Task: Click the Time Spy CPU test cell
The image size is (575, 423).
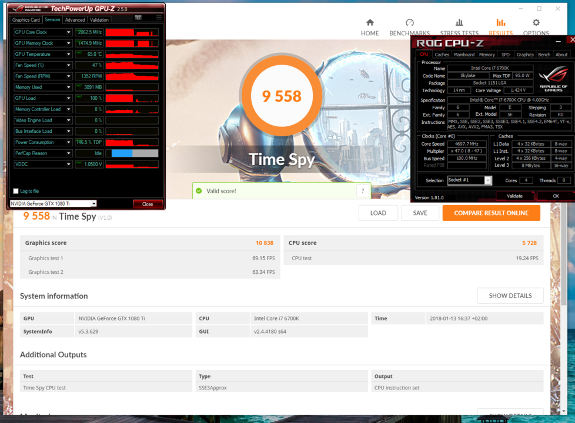Action: (106, 387)
